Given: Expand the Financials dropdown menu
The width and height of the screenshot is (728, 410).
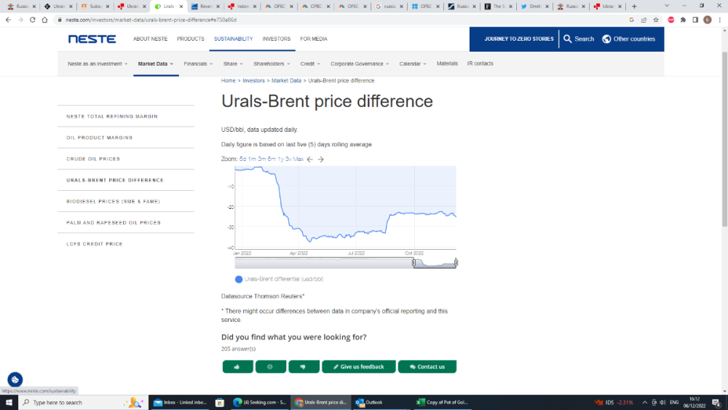Looking at the screenshot, I should [199, 64].
